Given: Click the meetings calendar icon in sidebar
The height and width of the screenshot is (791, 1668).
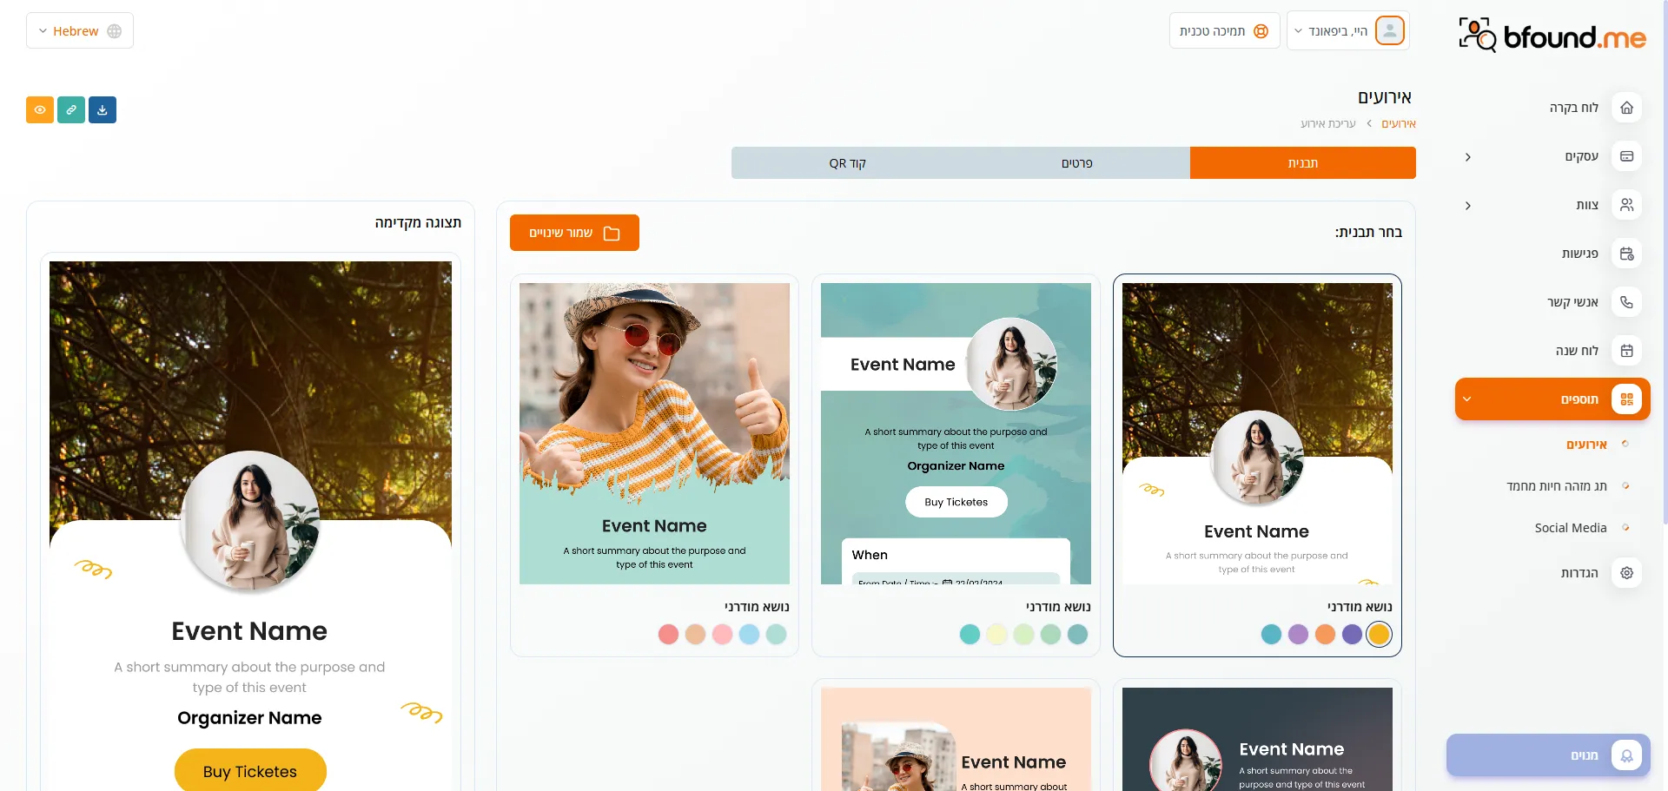Looking at the screenshot, I should coord(1626,254).
